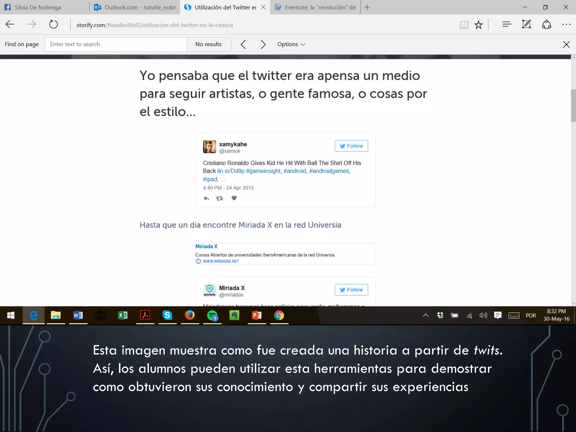This screenshot has height=432, width=576.
Task: Click the POR input language indicator
Action: 531,316
